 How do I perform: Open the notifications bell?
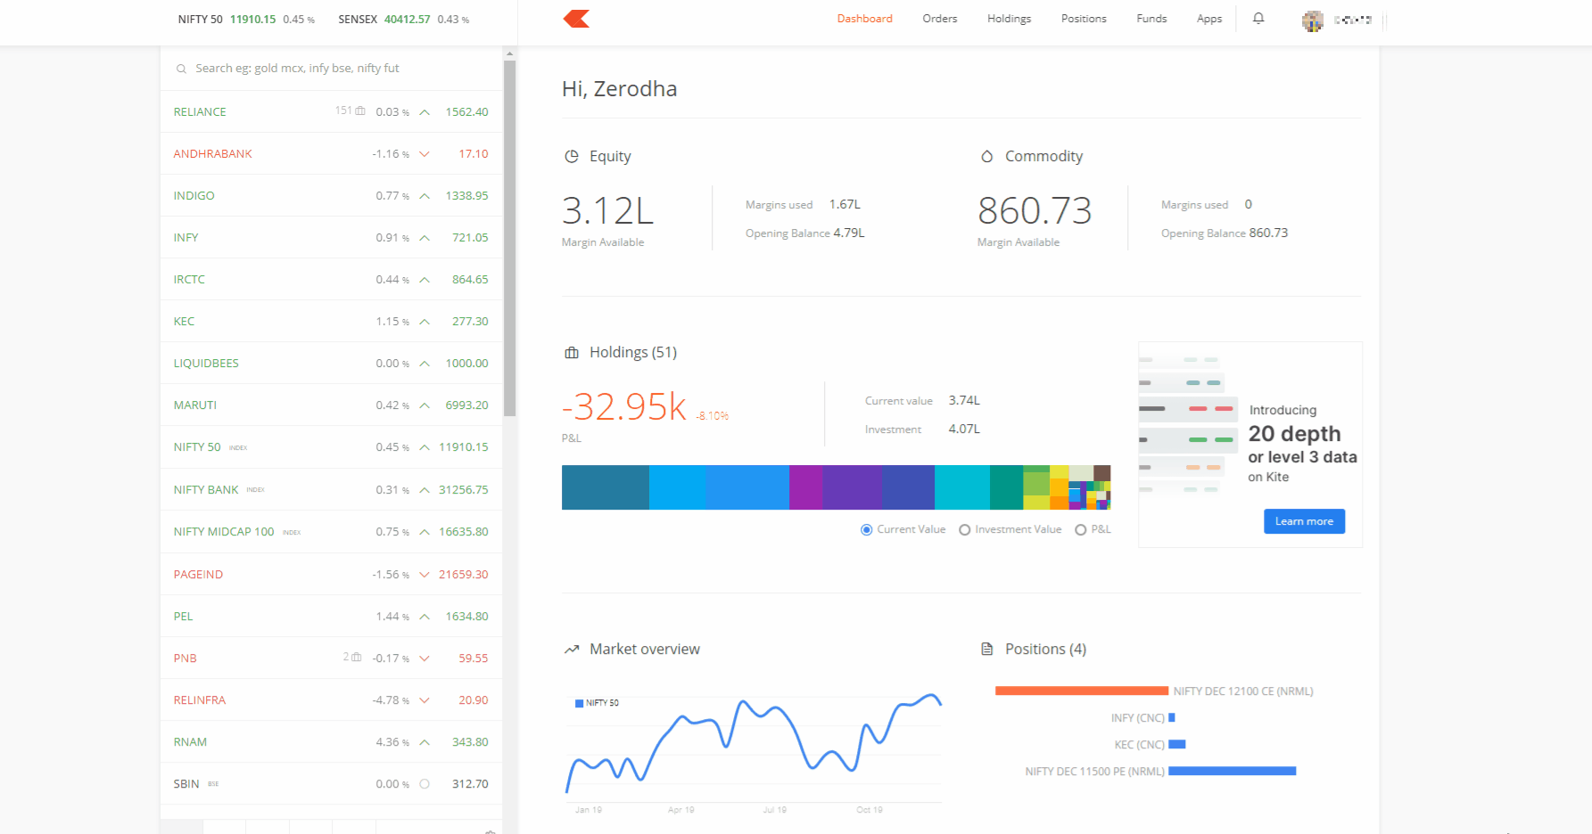click(1258, 19)
